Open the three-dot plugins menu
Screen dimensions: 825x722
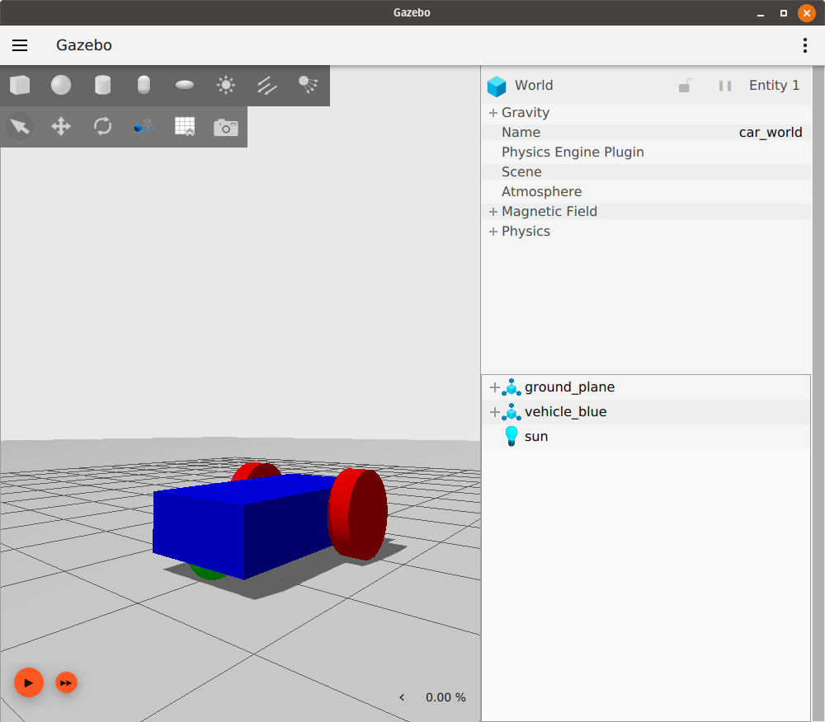[x=805, y=45]
